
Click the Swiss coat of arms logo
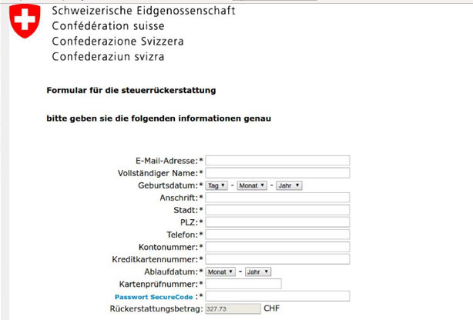click(x=25, y=21)
